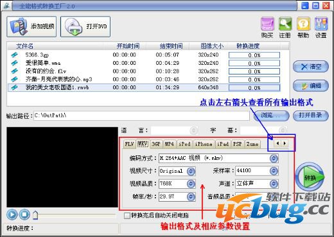Switch to the iPad format tab

[x=223, y=144]
